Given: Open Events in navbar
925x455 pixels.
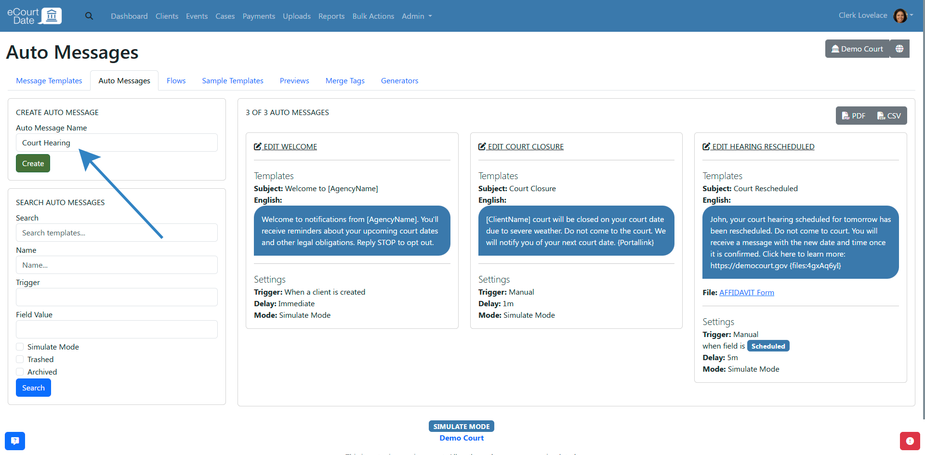Looking at the screenshot, I should (197, 16).
